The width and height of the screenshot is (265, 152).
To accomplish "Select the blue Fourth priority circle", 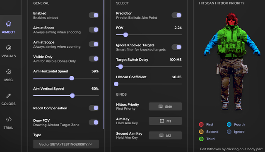I will [x=229, y=124].
